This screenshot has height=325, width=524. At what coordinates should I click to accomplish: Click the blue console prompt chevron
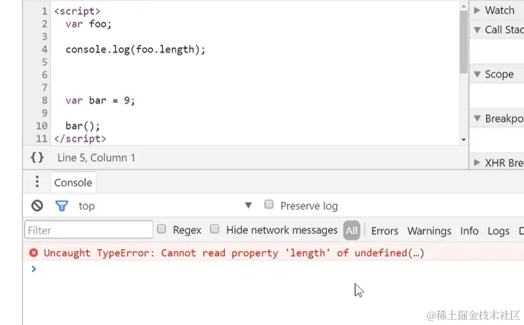point(33,269)
